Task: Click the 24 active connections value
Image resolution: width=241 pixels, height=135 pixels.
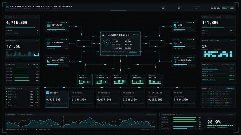Action: pos(205,46)
